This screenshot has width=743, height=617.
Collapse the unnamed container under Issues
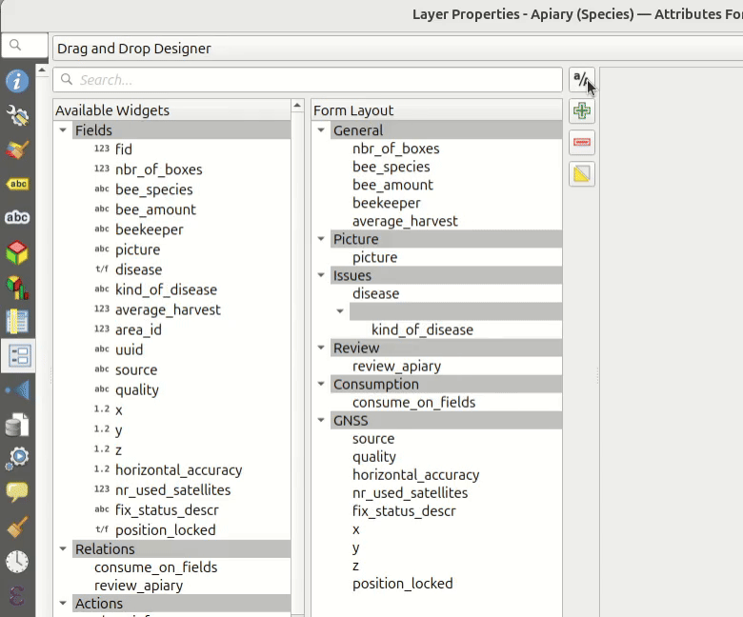pos(340,311)
